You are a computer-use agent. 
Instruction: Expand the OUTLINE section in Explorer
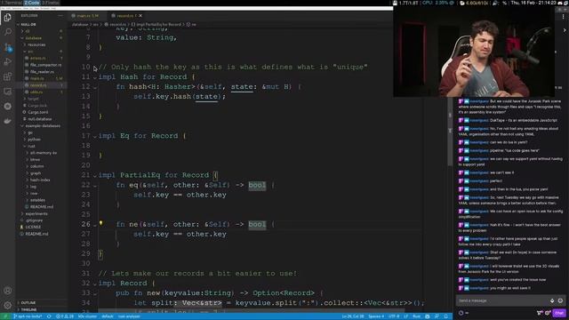(41, 302)
